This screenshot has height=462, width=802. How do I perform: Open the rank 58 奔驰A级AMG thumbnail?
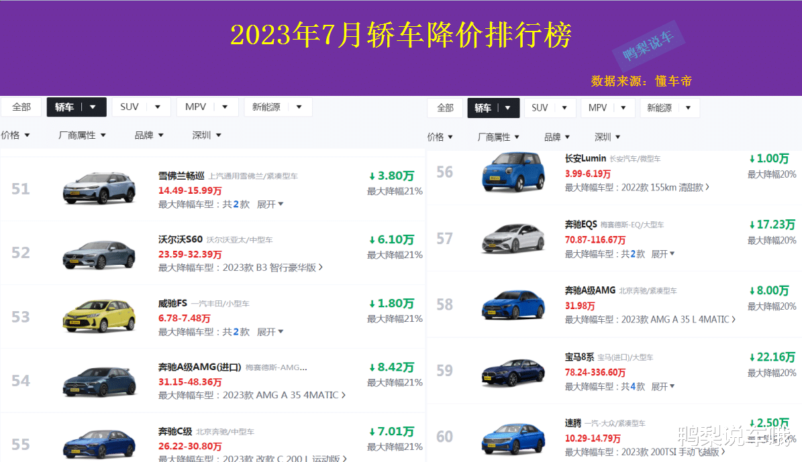click(x=513, y=304)
